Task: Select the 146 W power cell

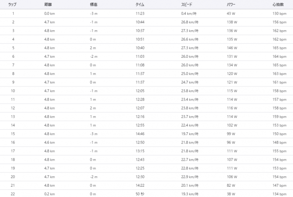Action: (232, 48)
